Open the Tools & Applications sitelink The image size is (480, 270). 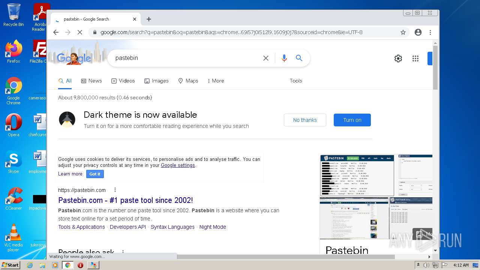(81, 227)
